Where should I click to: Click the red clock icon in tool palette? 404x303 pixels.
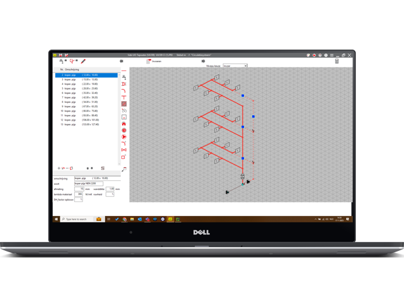click(124, 130)
